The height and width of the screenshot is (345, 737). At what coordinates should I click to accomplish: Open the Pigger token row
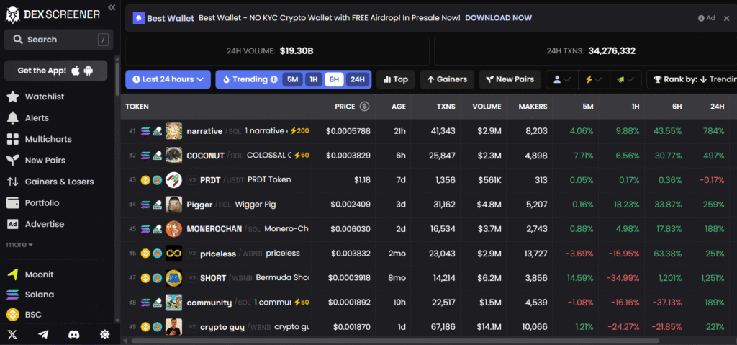pos(429,205)
